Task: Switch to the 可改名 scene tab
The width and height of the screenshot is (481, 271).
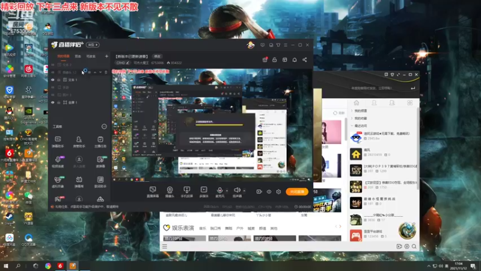Action: coord(91,57)
